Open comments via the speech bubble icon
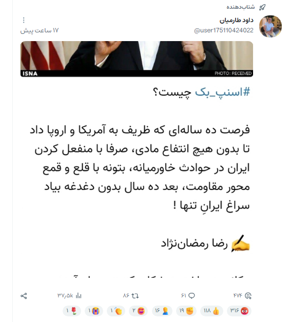This screenshot has width=289, height=322. tap(191, 296)
